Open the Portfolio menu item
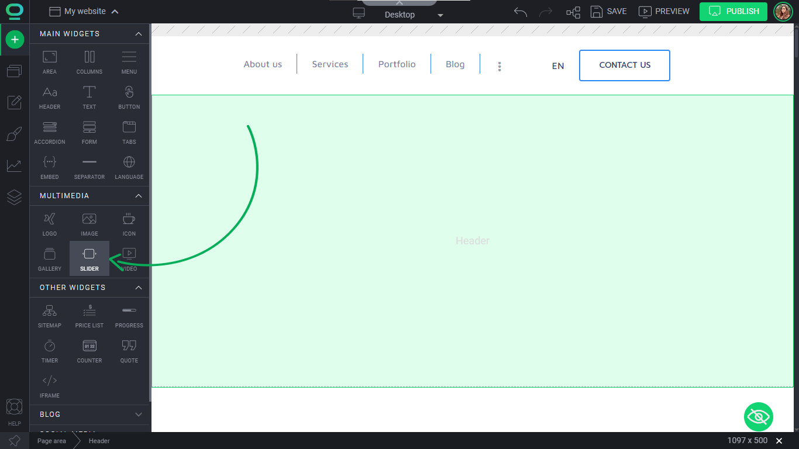Viewport: 799px width, 449px height. 397,64
